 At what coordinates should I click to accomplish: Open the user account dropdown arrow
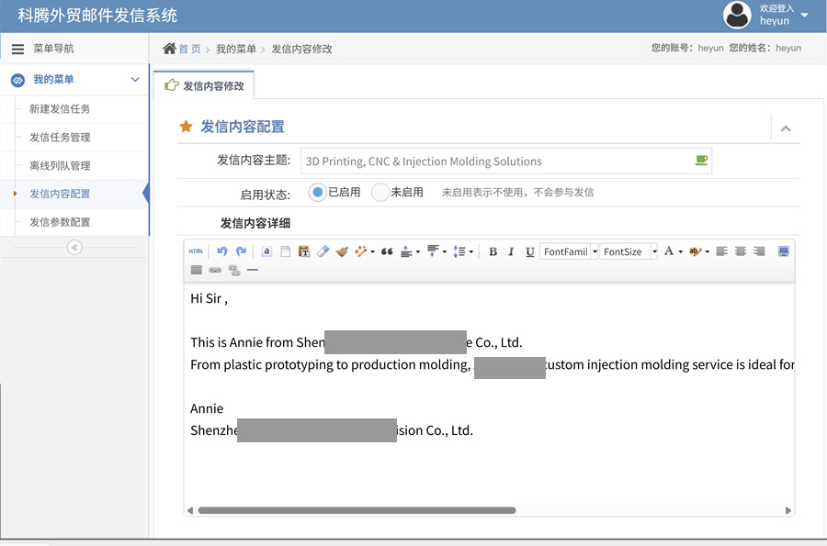pos(805,16)
